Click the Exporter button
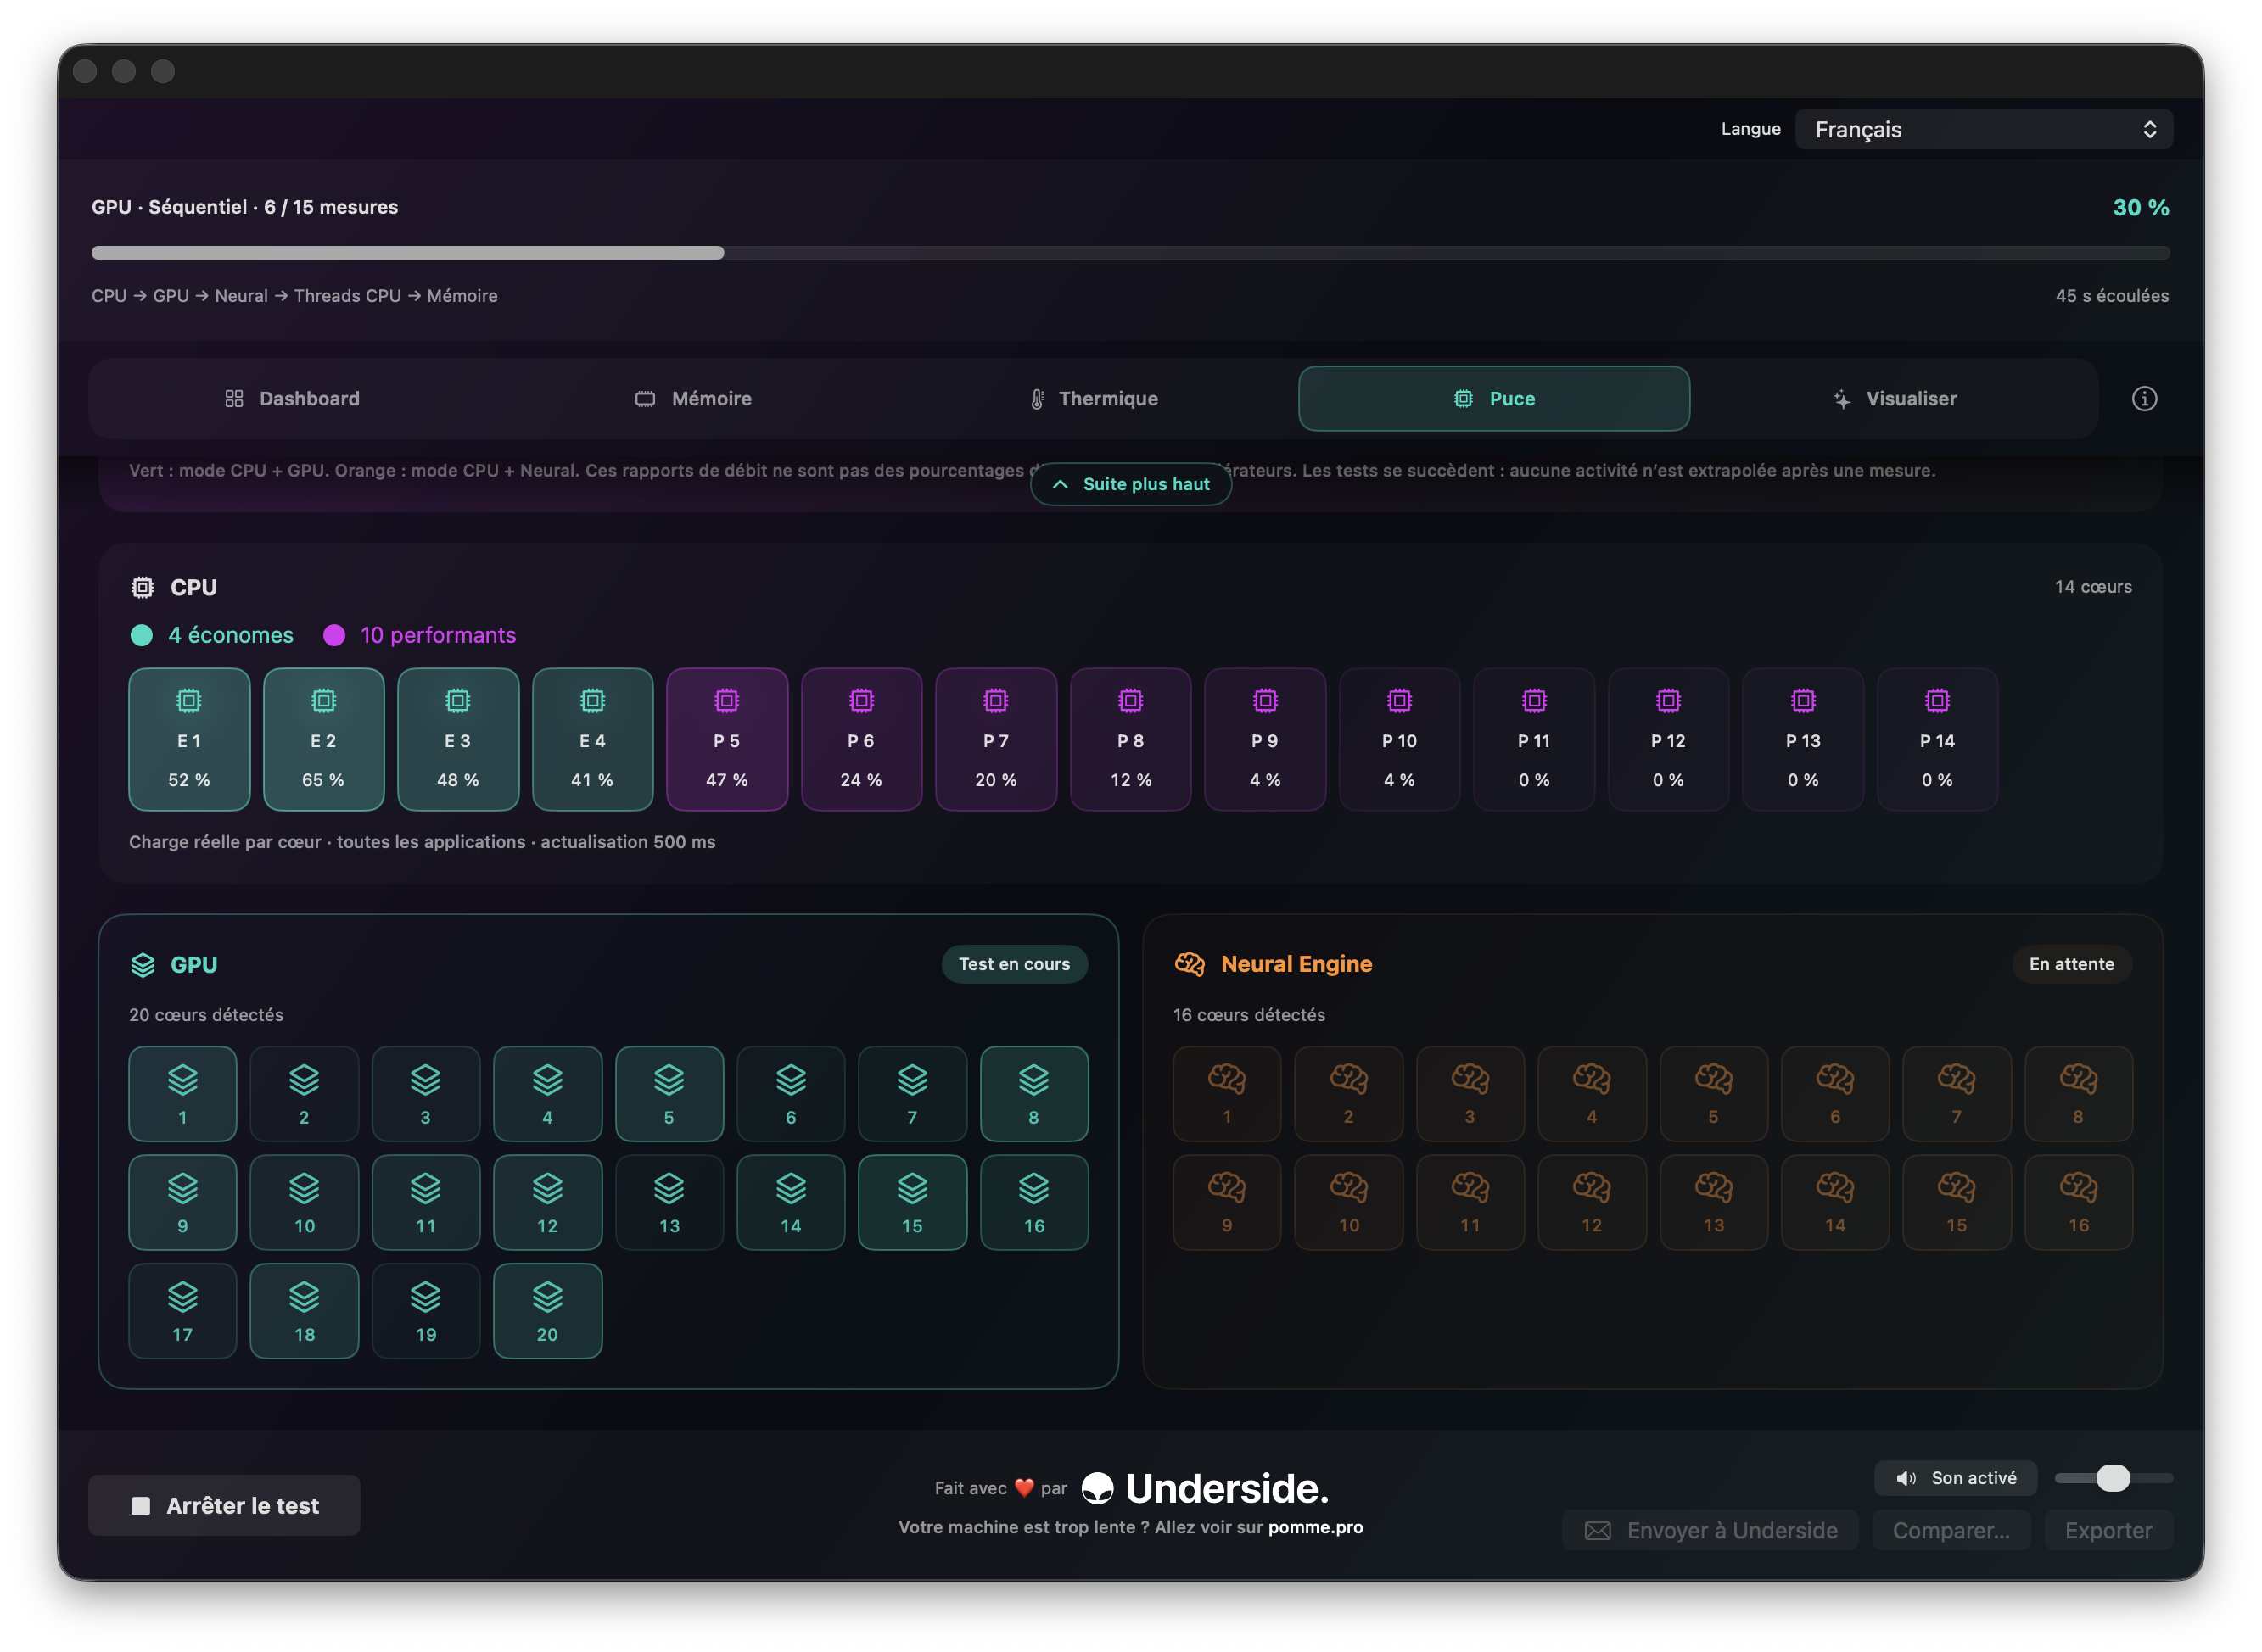 pyautogui.click(x=2108, y=1531)
